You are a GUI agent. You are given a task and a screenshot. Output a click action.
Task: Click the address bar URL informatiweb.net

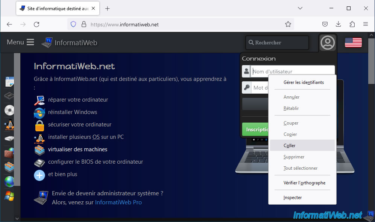[x=124, y=24]
